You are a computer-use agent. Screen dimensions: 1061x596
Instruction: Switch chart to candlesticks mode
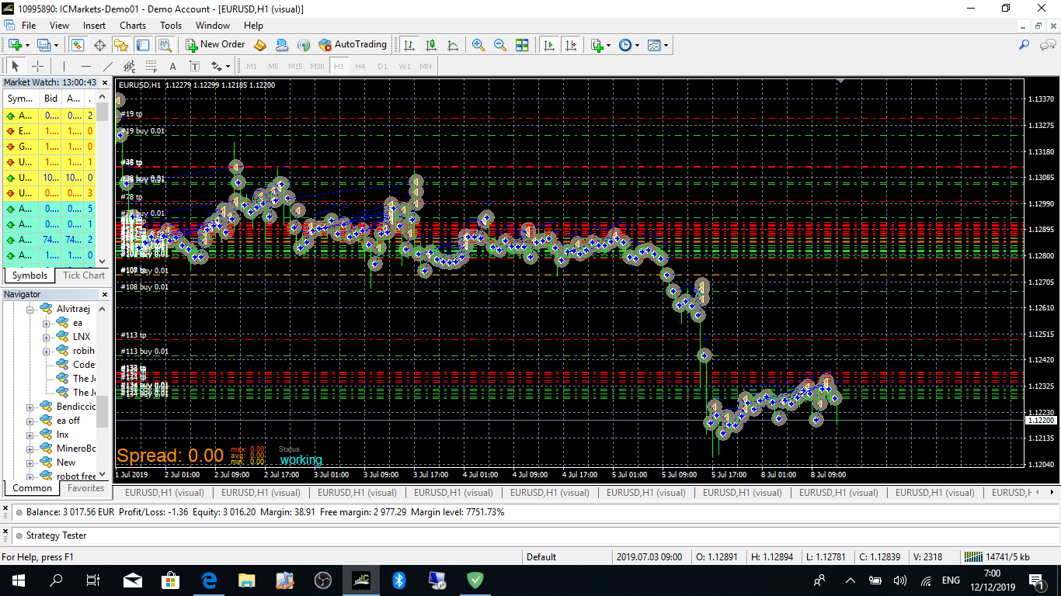click(x=431, y=45)
